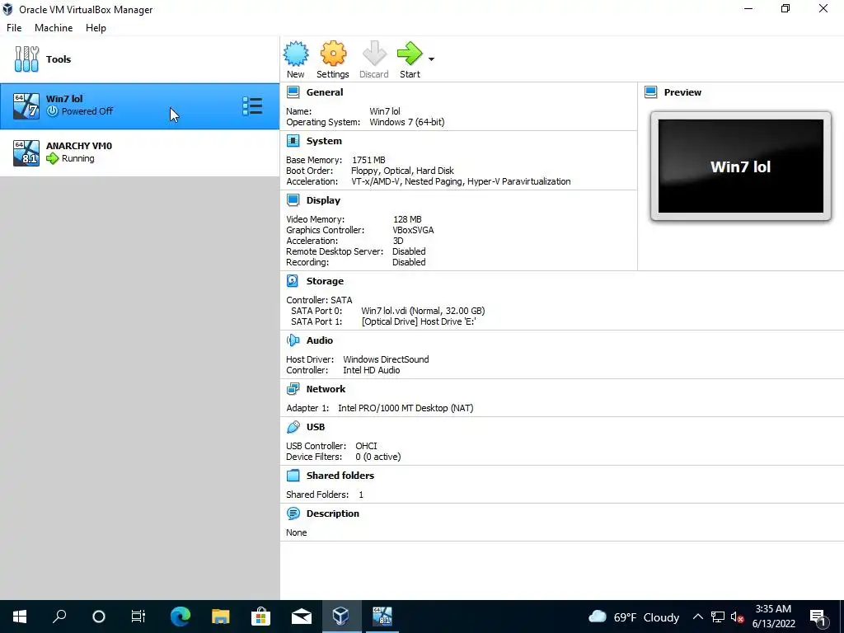Viewport: 844px width, 633px height.
Task: Open the Storage section header
Action: pyautogui.click(x=325, y=281)
